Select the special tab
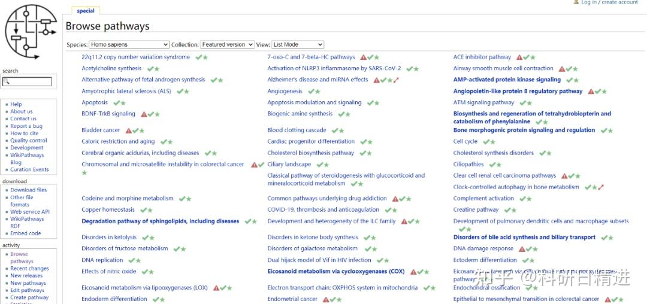This screenshot has width=647, height=304. (86, 11)
